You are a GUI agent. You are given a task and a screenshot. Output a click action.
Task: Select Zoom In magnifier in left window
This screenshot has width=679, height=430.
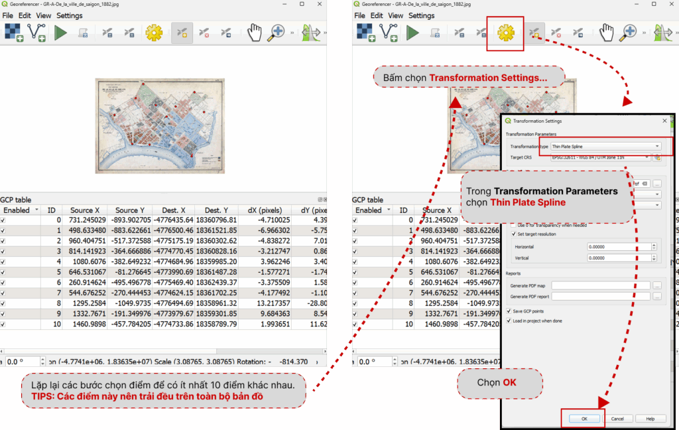(x=276, y=33)
